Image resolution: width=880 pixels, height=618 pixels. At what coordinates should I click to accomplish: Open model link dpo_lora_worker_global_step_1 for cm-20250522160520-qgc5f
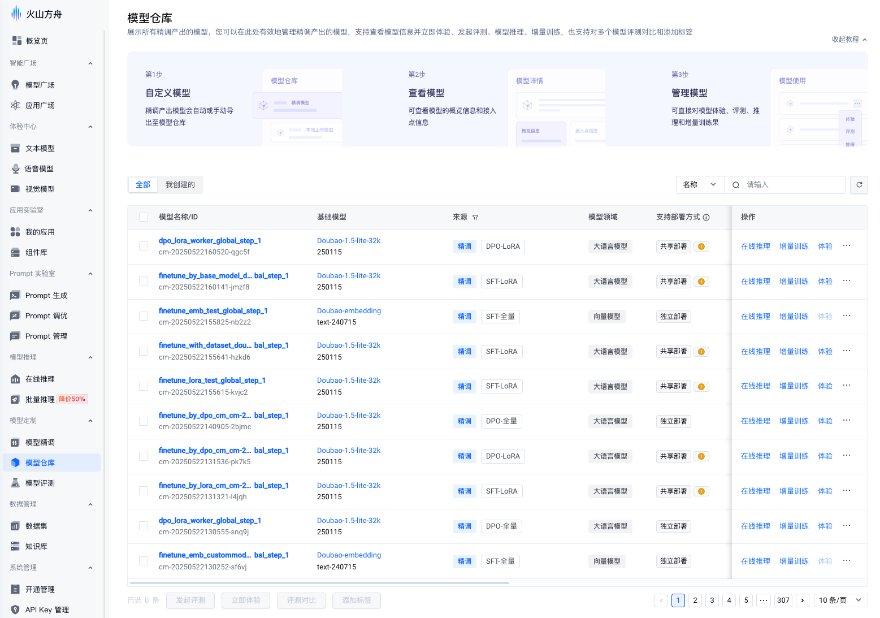pos(210,241)
